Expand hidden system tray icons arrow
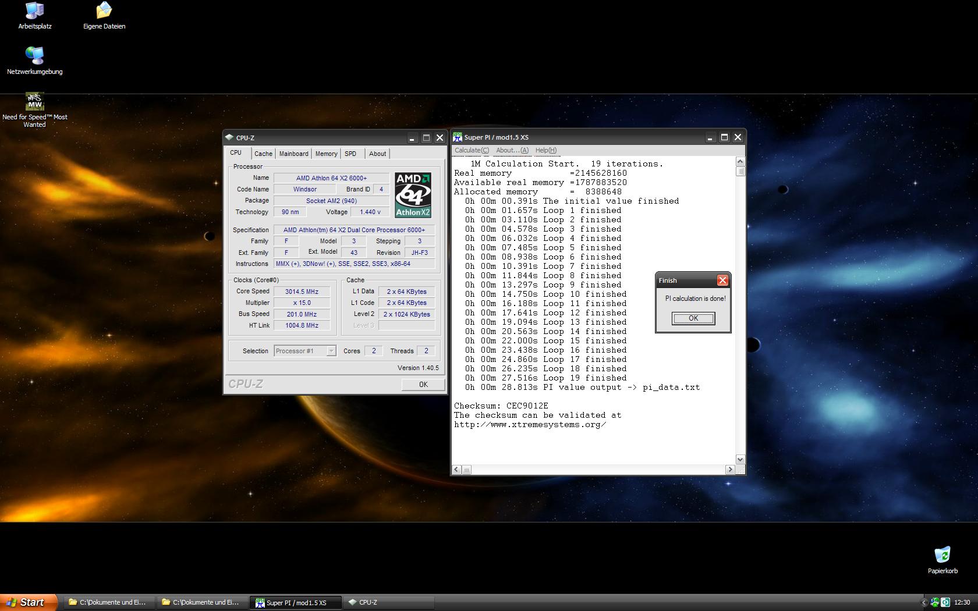This screenshot has height=611, width=978. [x=924, y=602]
